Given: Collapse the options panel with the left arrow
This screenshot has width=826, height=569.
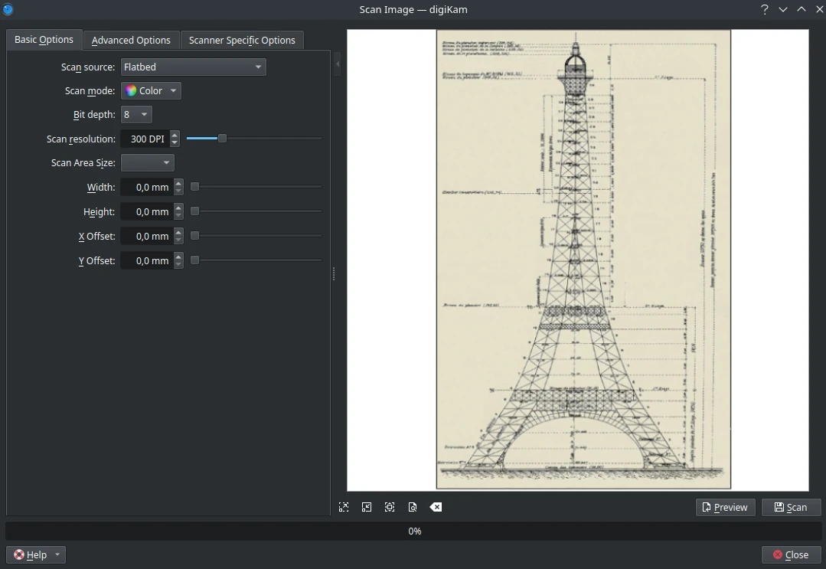Looking at the screenshot, I should tap(338, 64).
